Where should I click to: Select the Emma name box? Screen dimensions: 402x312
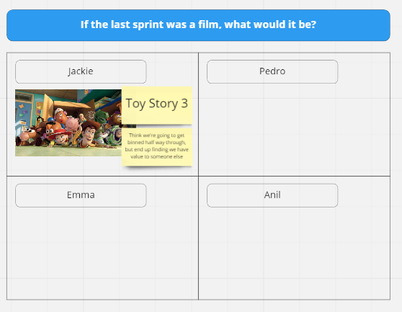(x=81, y=195)
